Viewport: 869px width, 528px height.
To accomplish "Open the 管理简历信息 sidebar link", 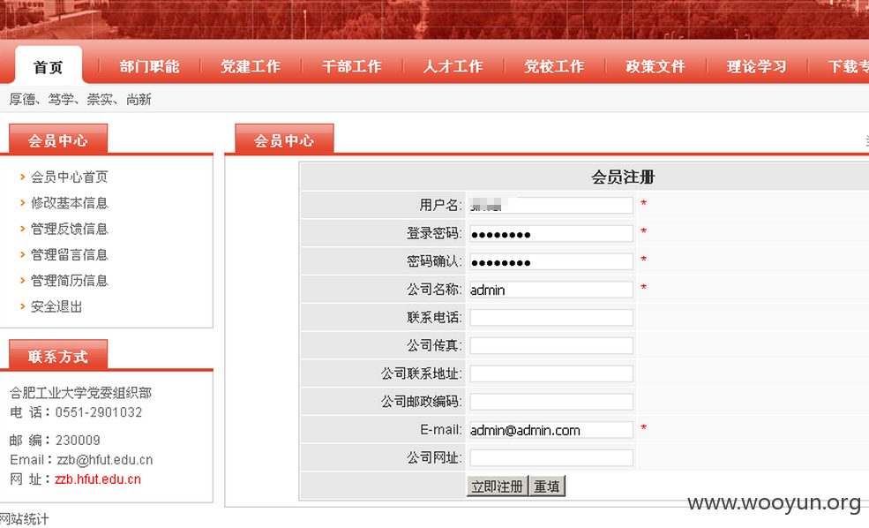I will pyautogui.click(x=70, y=281).
